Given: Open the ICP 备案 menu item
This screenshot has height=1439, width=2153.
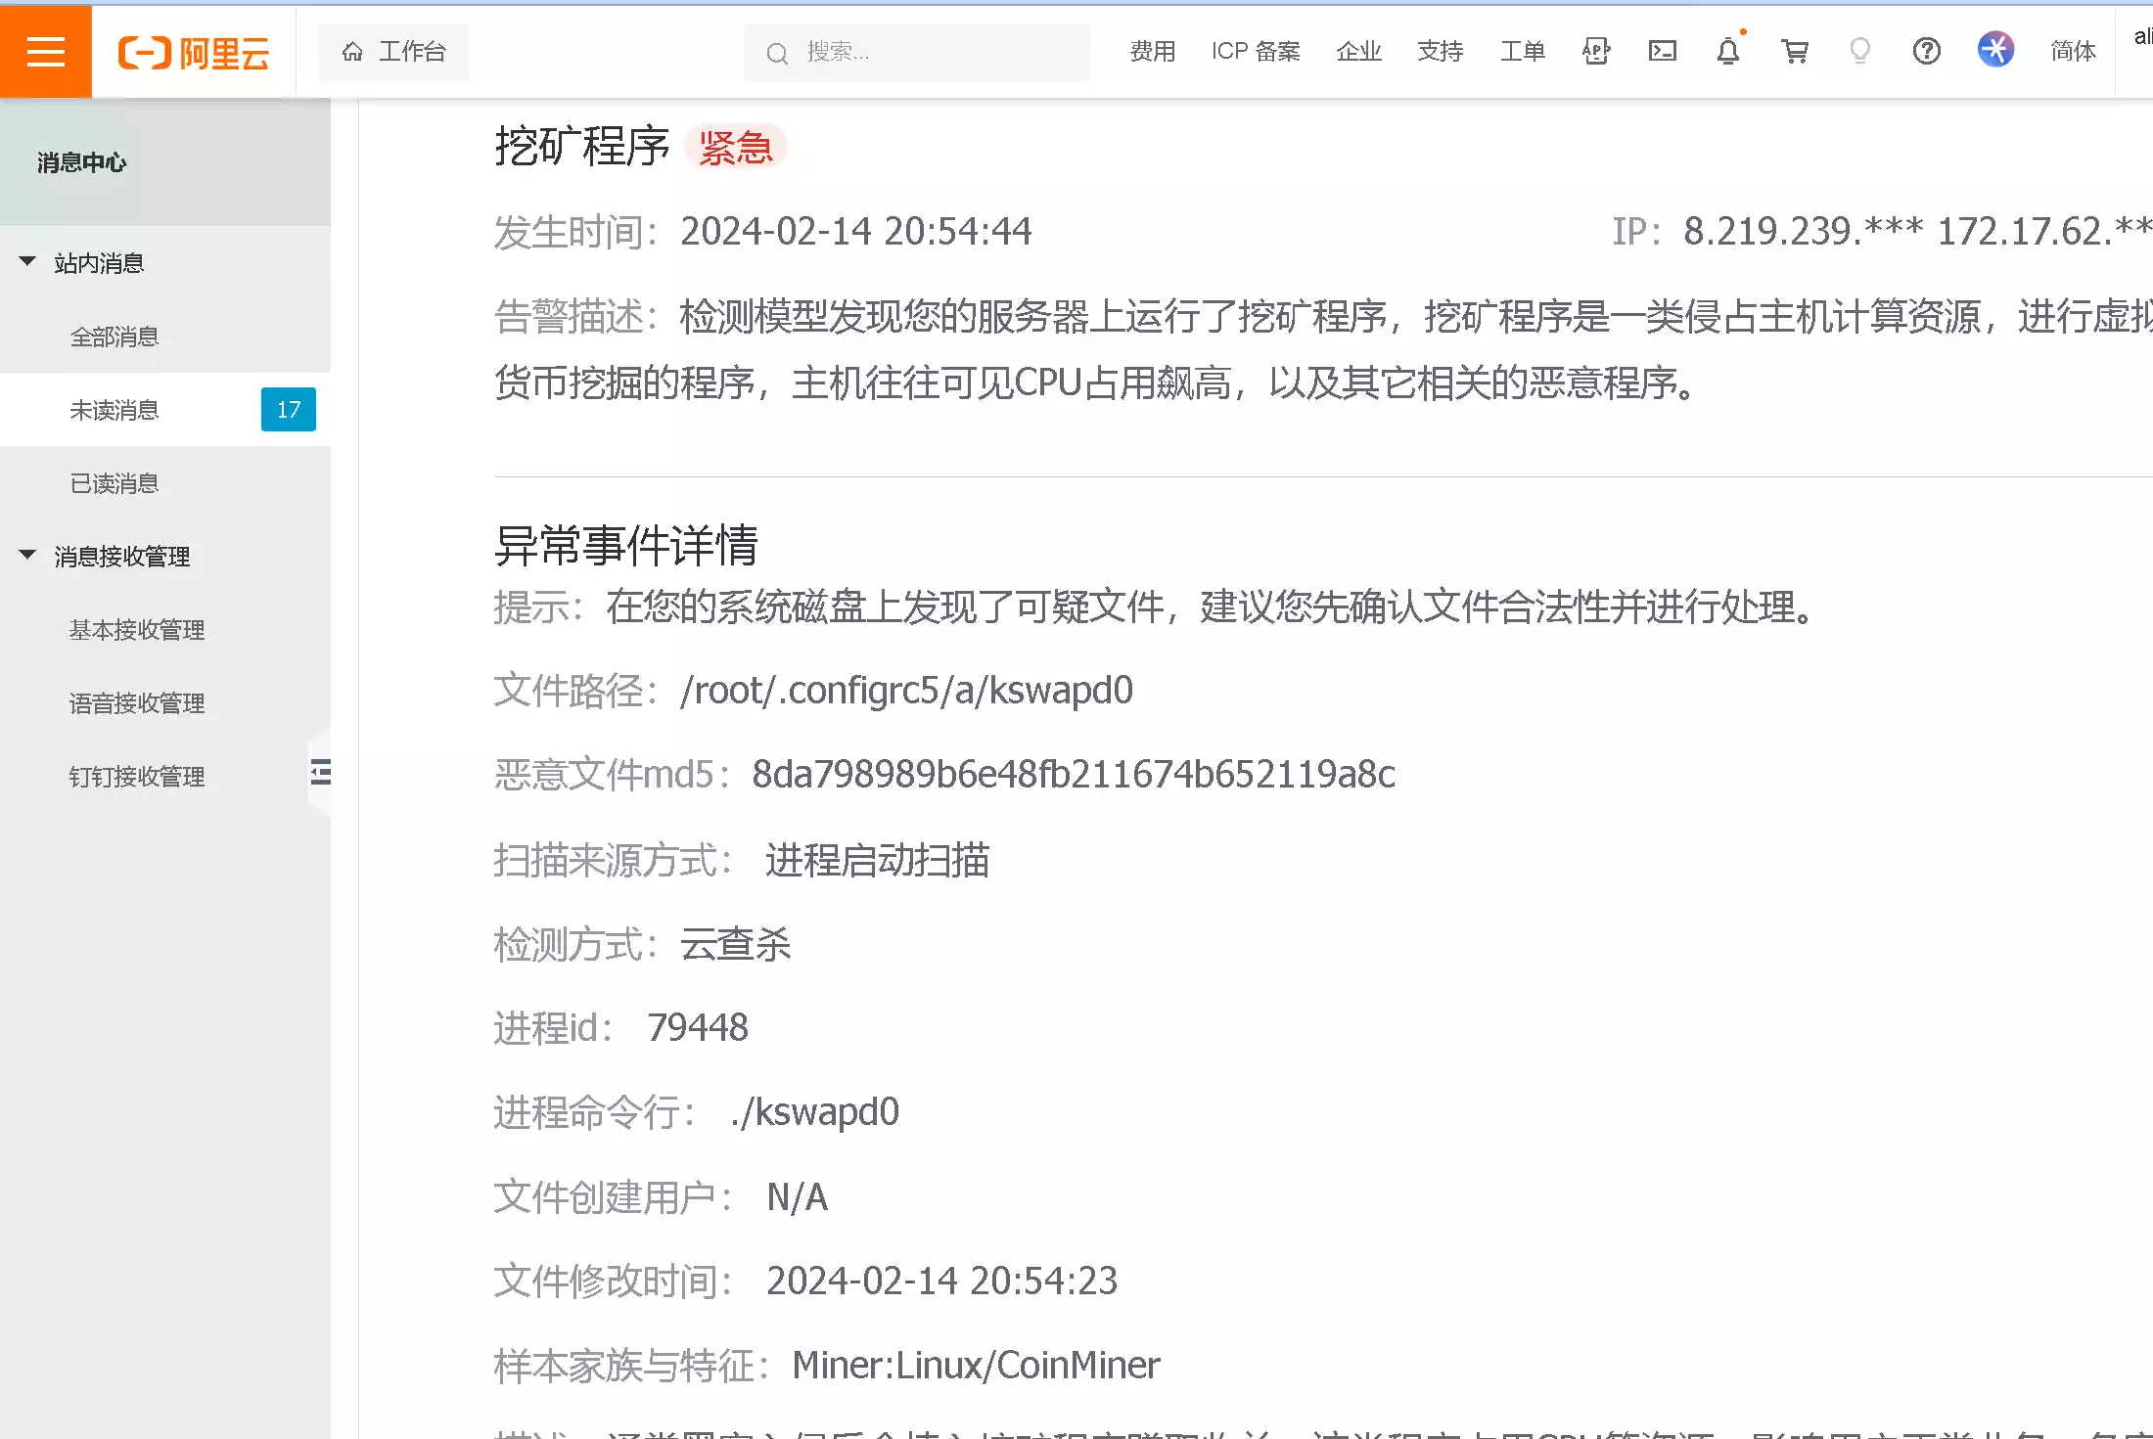Looking at the screenshot, I should [x=1255, y=51].
